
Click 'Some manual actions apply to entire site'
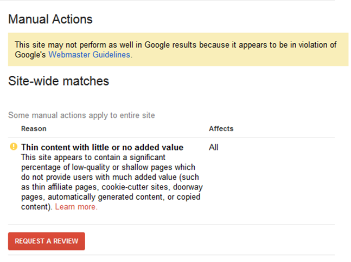[81, 115]
